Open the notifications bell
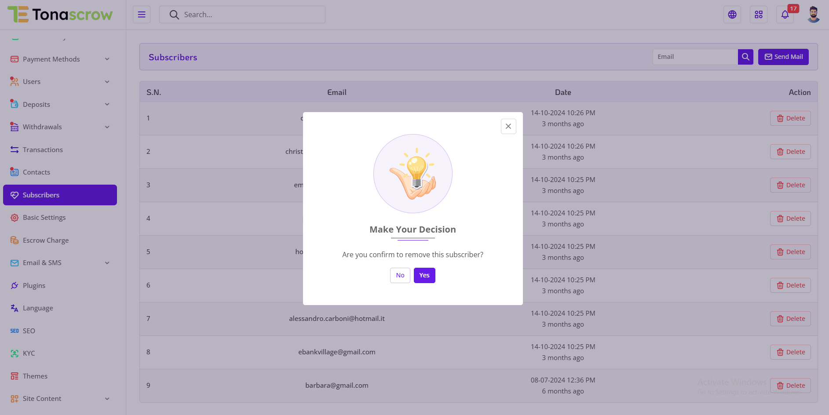Viewport: 829px width, 415px height. pyautogui.click(x=785, y=15)
